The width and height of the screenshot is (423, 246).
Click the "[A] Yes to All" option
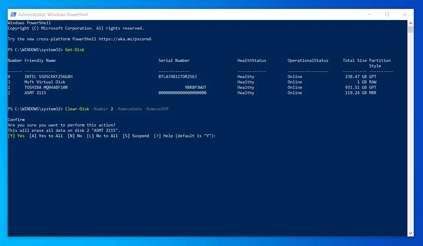pos(46,136)
